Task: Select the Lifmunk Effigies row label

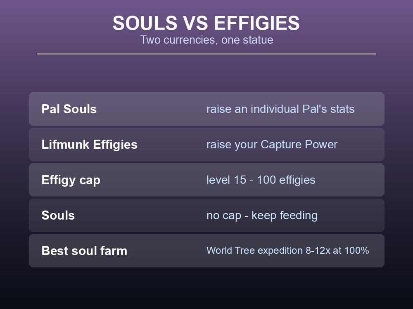Action: click(90, 145)
